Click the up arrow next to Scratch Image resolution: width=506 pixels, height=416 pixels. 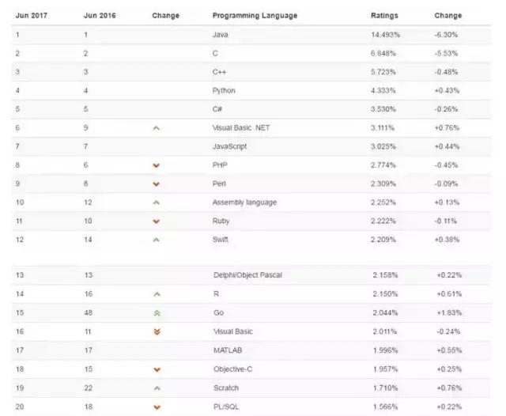coord(157,388)
